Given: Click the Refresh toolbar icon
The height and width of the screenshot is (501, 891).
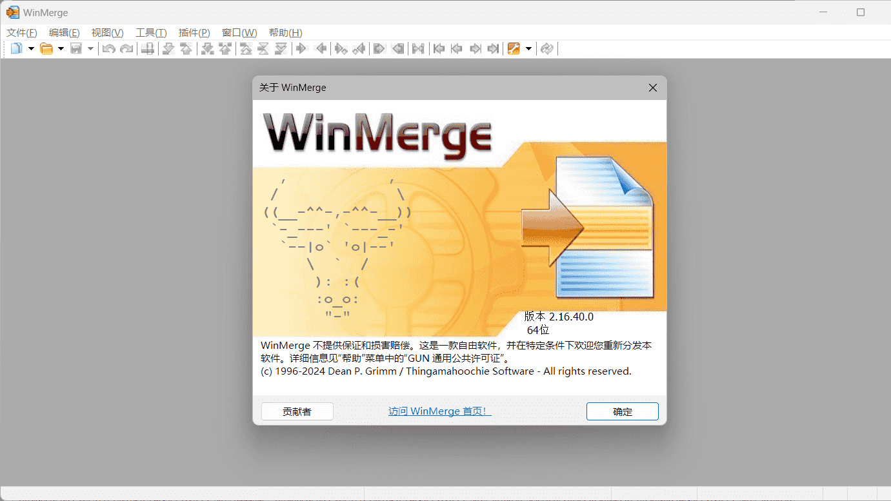Looking at the screenshot, I should (x=547, y=48).
